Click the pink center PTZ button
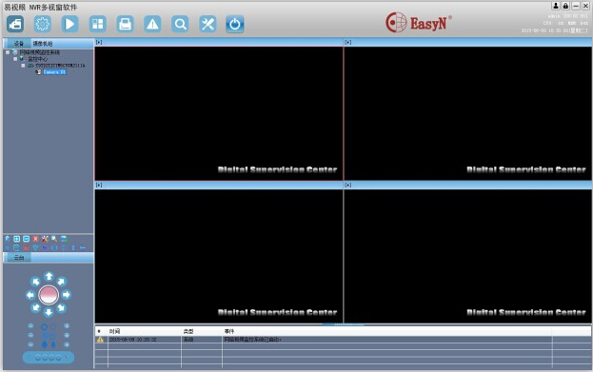 coord(49,295)
